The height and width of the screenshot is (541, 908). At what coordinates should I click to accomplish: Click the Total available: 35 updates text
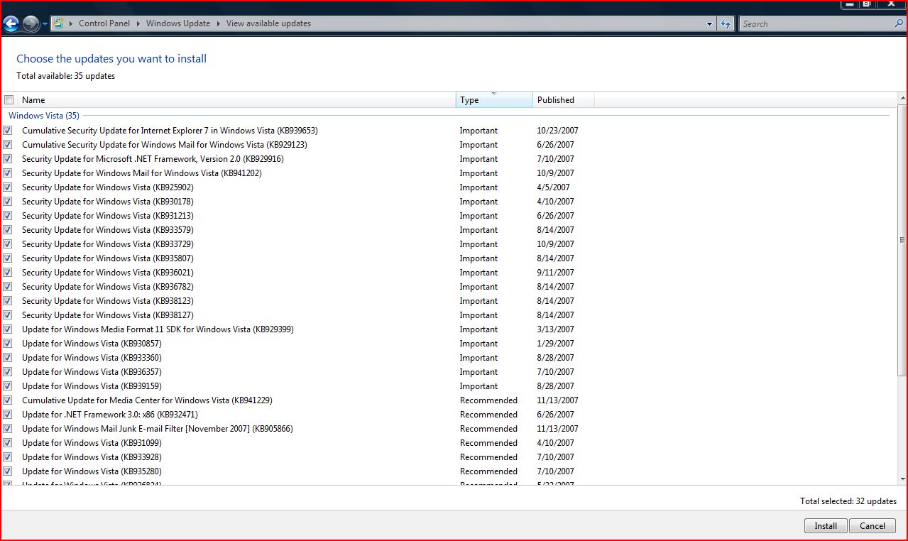click(x=65, y=76)
